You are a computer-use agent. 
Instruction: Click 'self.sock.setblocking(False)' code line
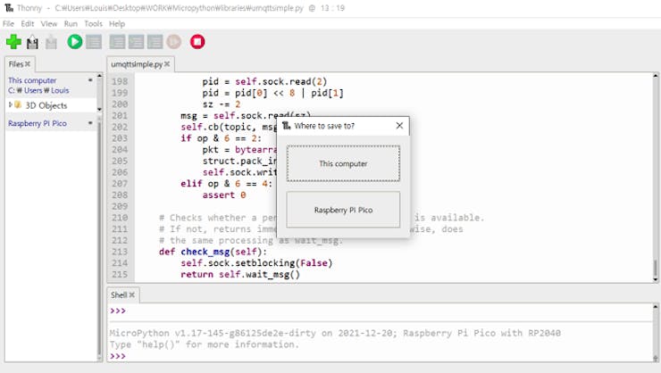(x=256, y=263)
